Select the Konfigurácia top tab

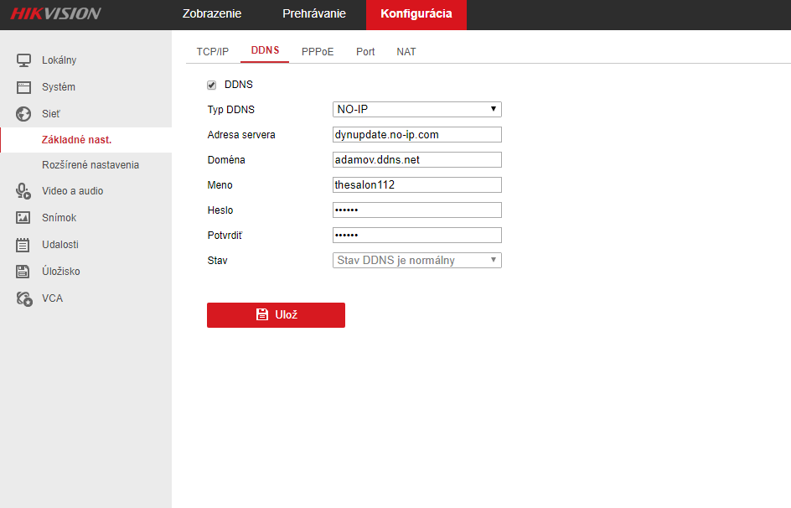tap(416, 14)
